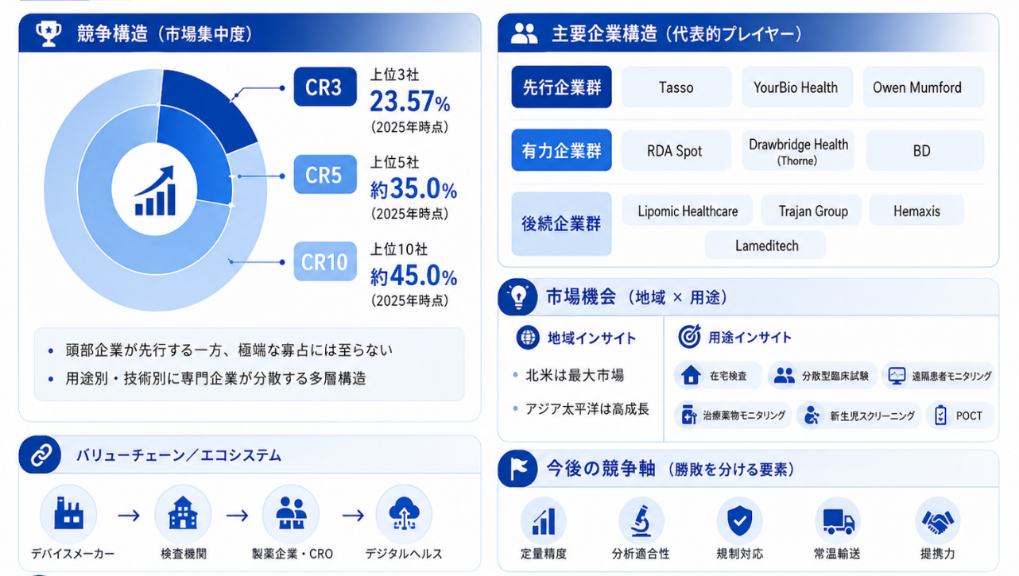Viewport: 1019px width, 576px height.
Task: Select the 後続企業群 category label
Action: 561,224
